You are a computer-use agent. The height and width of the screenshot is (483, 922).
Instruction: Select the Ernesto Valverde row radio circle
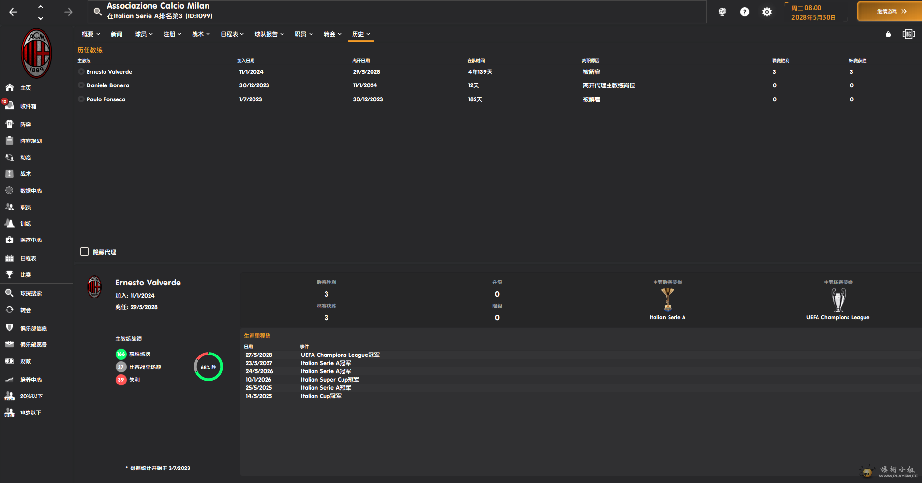(81, 71)
